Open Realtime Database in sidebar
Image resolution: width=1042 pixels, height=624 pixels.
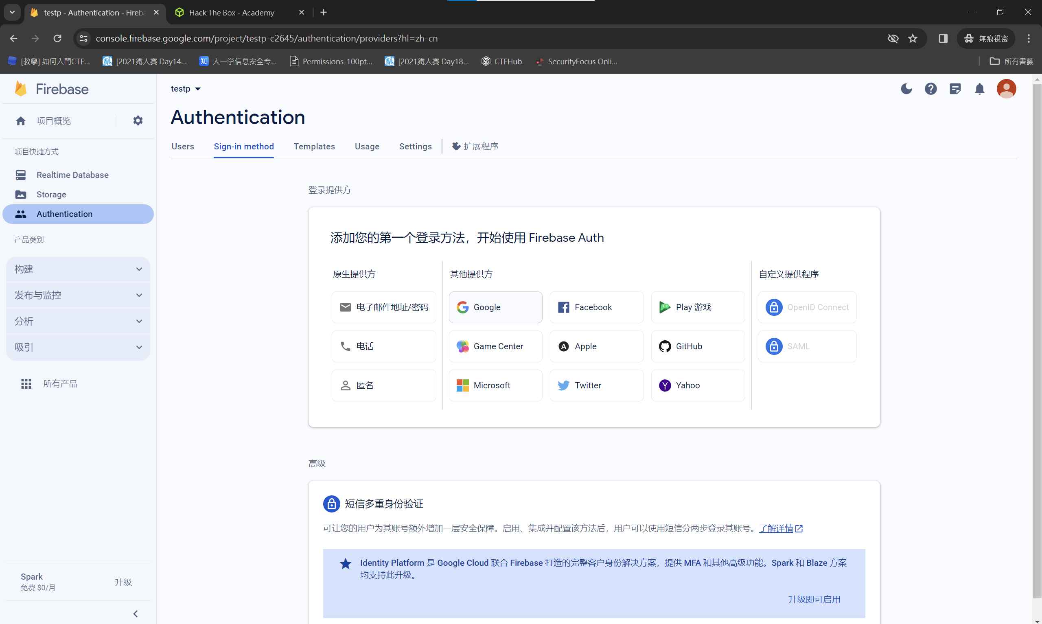click(72, 175)
